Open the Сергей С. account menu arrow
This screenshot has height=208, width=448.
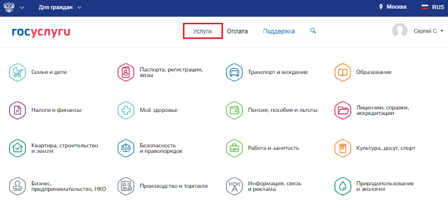pos(442,31)
